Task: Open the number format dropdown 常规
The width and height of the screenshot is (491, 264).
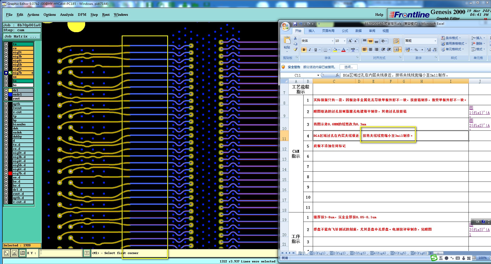Action: 435,41
